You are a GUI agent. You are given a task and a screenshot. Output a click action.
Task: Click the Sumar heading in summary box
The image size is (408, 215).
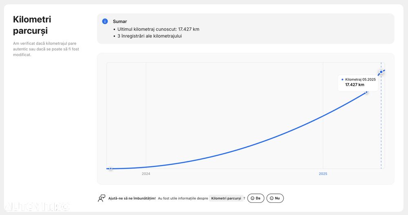[120, 21]
